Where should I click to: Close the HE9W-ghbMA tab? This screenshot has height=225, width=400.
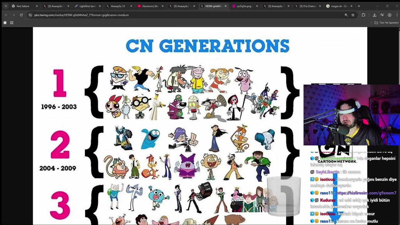click(x=226, y=6)
